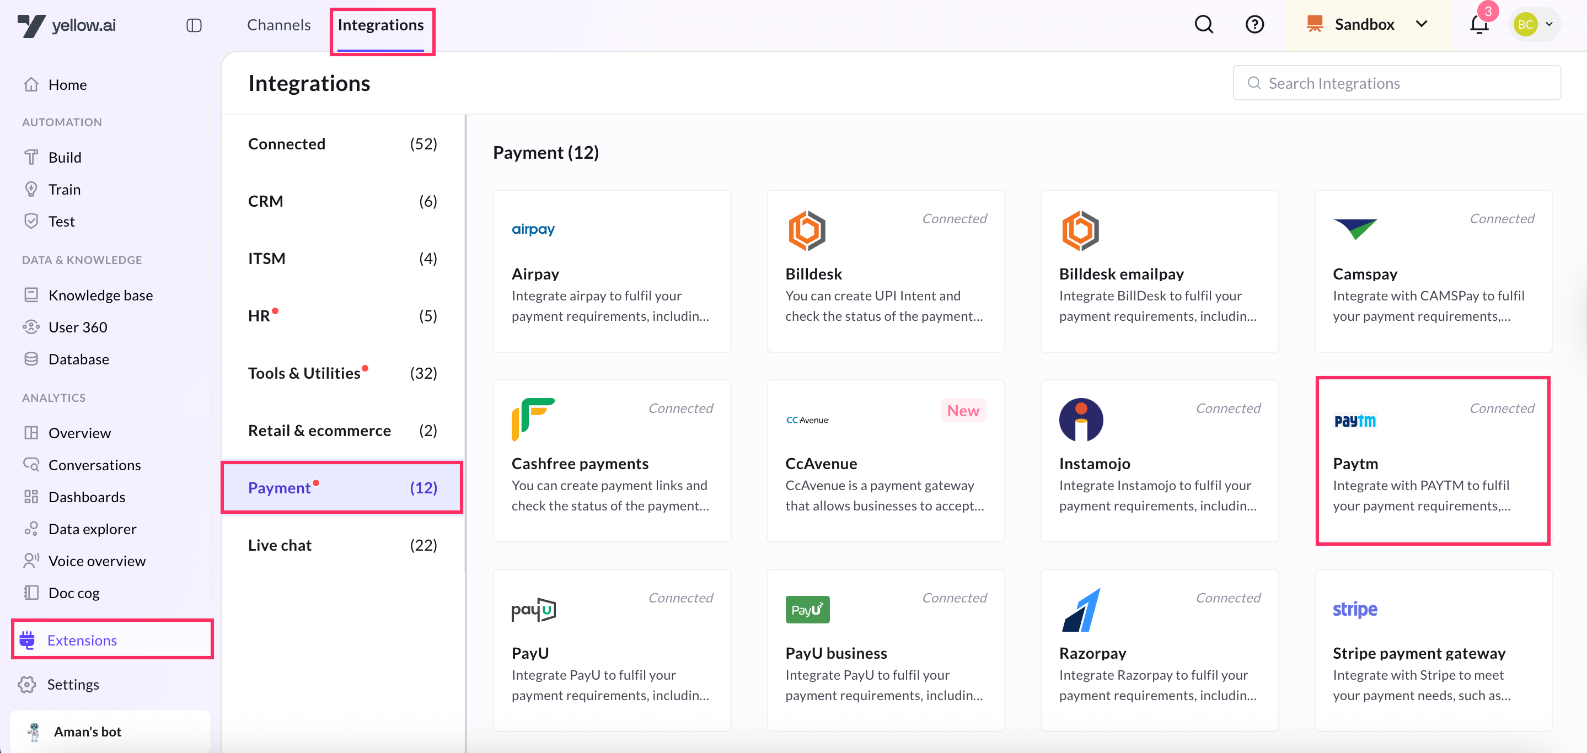Viewport: 1587px width, 753px height.
Task: Click the Conversations icon
Action: click(31, 465)
